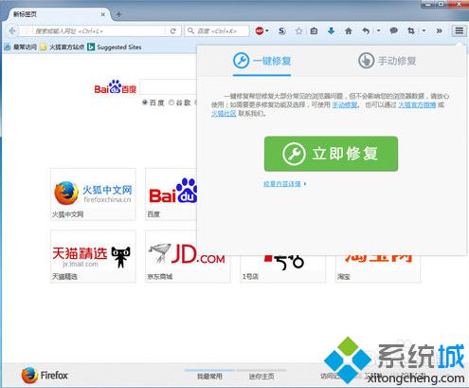Reload the page with refresh icon
Image resolution: width=469 pixels, height=388 pixels.
172,31
